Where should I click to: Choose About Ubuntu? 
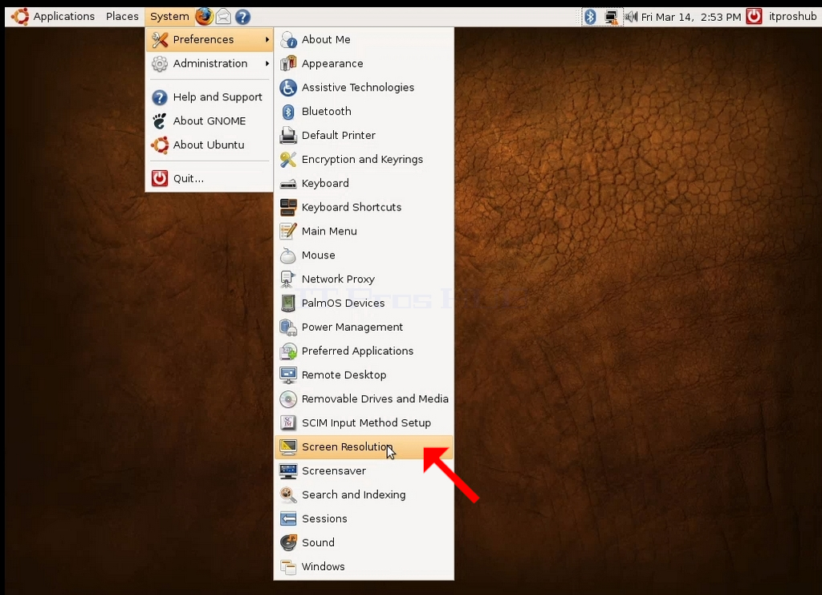[x=210, y=145]
